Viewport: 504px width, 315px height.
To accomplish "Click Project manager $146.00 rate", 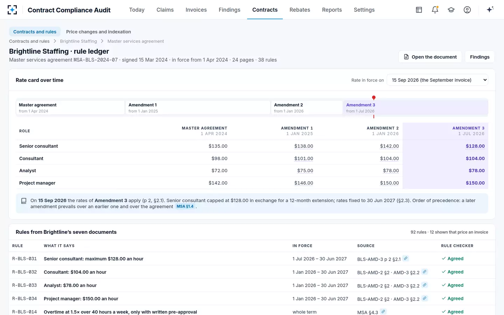I will tap(303, 183).
